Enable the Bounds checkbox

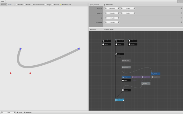(53, 5)
